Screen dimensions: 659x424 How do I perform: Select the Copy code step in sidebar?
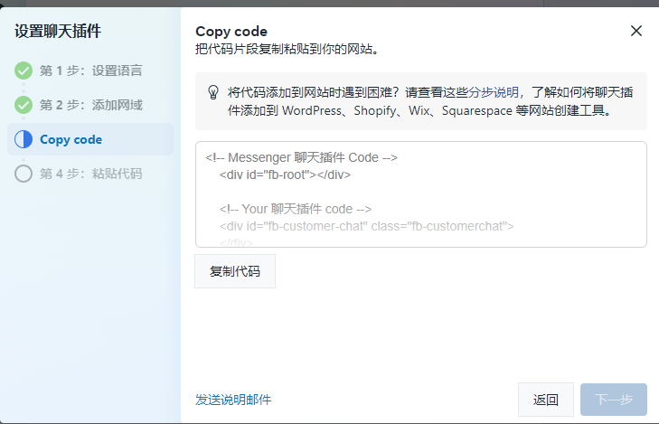click(x=71, y=139)
